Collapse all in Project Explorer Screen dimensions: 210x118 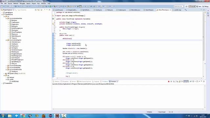[36, 10]
